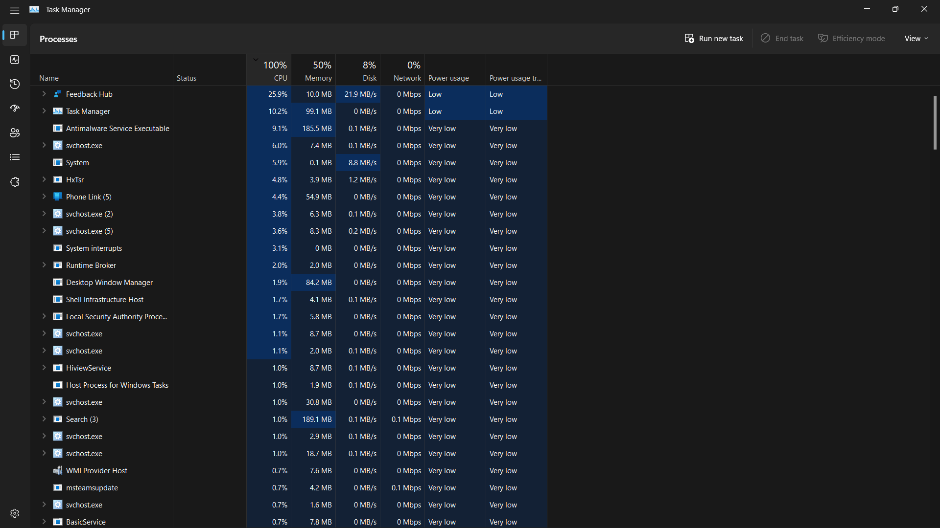The width and height of the screenshot is (940, 528).
Task: Click the 84.2 MB memory cell
Action: [x=313, y=282]
